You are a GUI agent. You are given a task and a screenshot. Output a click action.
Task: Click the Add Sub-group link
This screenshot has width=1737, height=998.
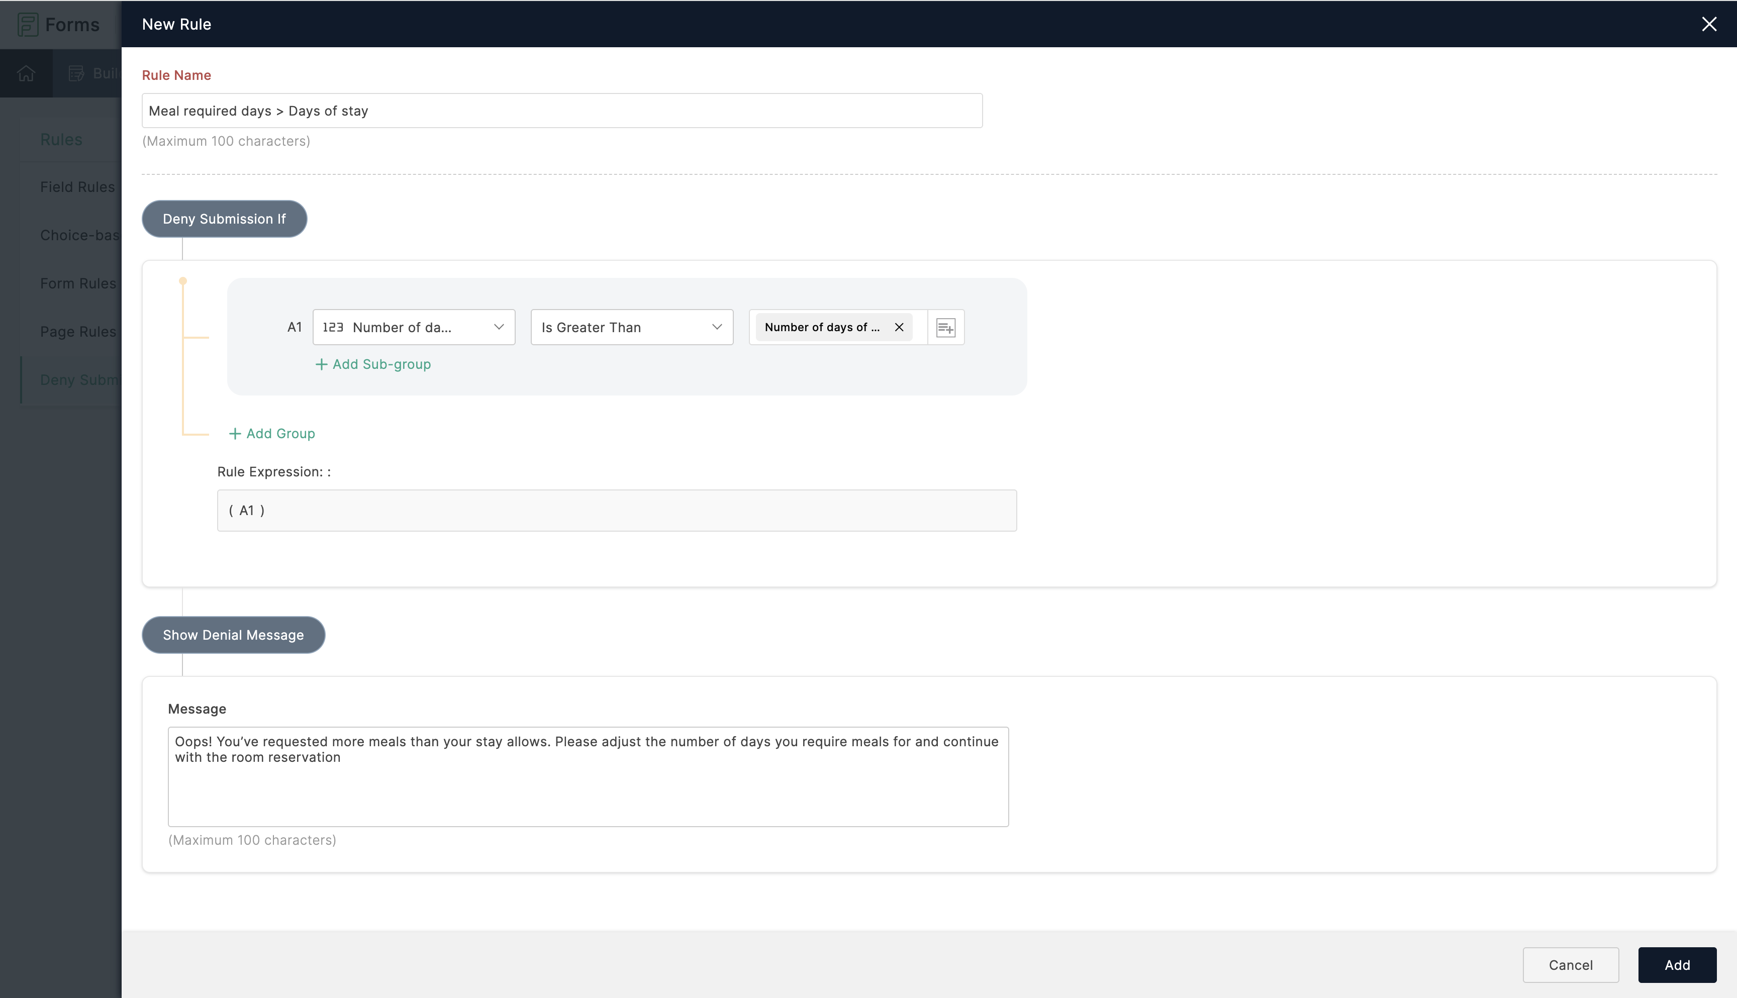pos(381,365)
